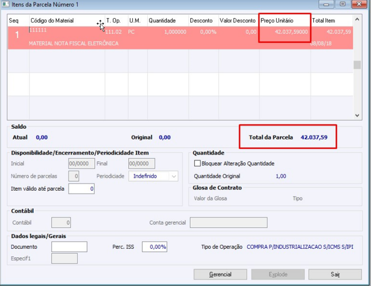Click the Sair button
371x286 pixels.
pyautogui.click(x=335, y=275)
